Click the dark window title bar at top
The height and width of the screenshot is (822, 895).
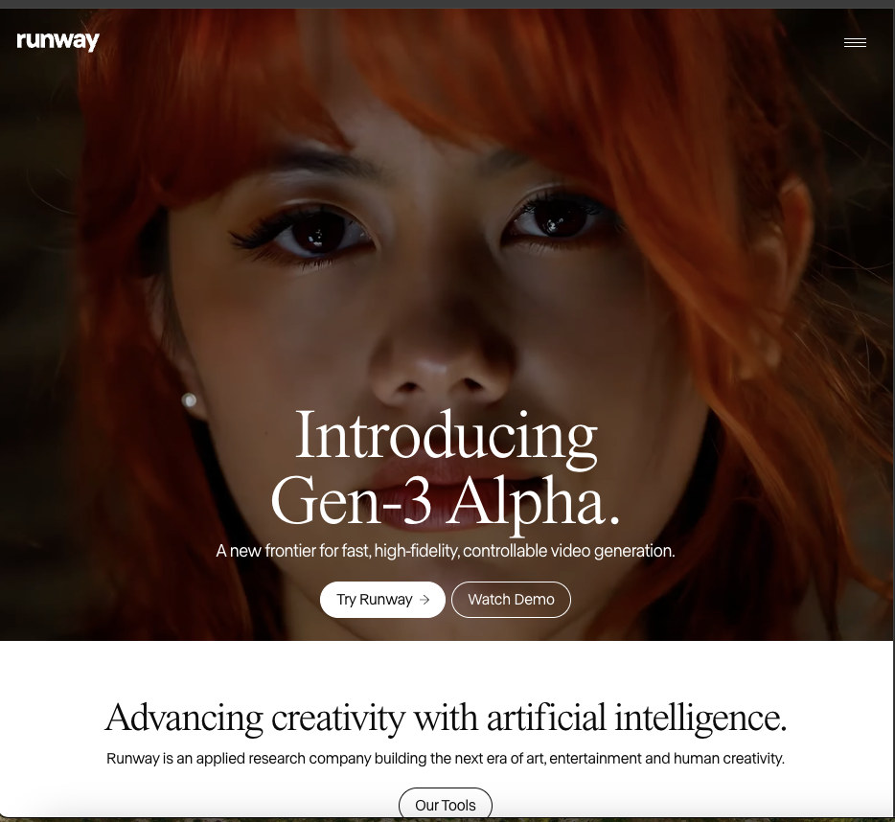tap(447, 4)
